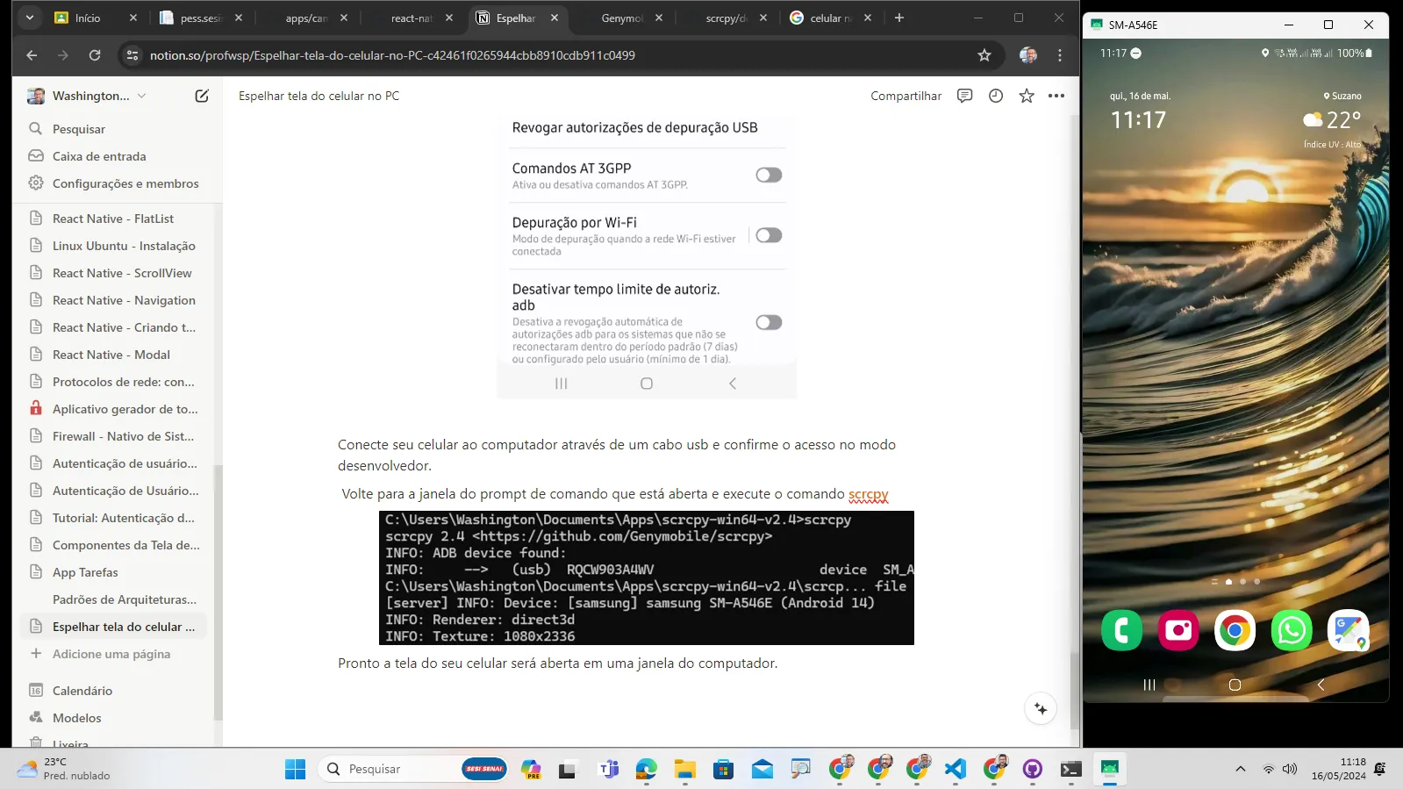1403x789 pixels.
Task: View page history clock icon
Action: point(996,96)
